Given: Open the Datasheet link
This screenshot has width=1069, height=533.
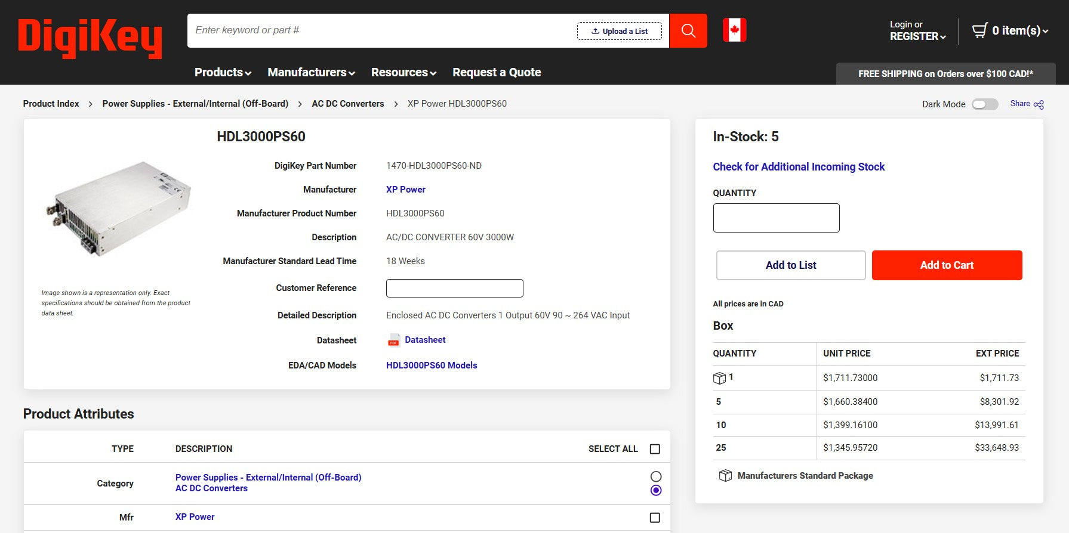Looking at the screenshot, I should pyautogui.click(x=425, y=340).
